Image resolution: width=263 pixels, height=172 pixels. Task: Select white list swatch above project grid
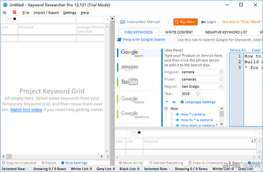tap(5, 19)
